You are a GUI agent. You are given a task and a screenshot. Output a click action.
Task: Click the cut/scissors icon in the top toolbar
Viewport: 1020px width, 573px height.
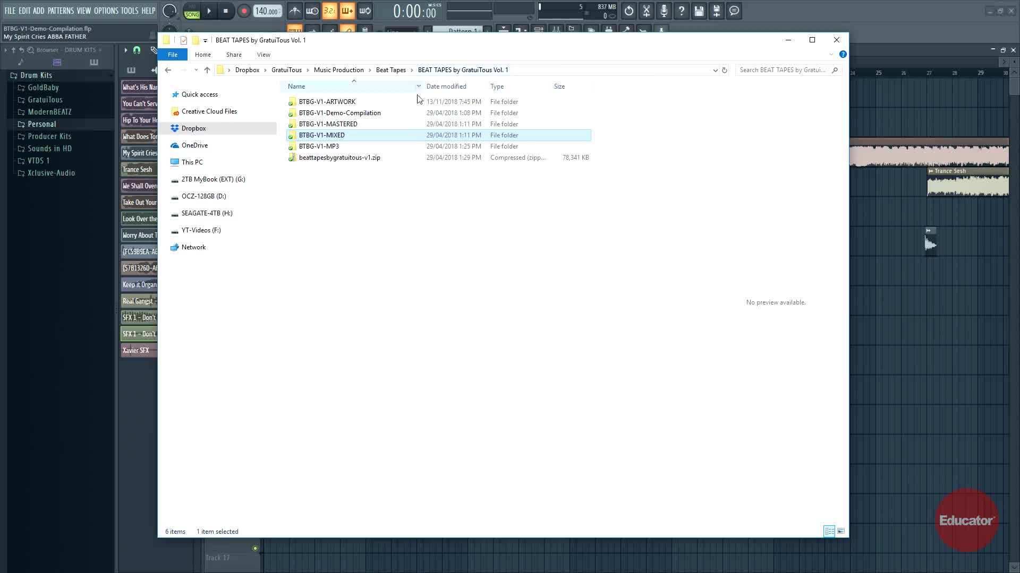pyautogui.click(x=647, y=11)
